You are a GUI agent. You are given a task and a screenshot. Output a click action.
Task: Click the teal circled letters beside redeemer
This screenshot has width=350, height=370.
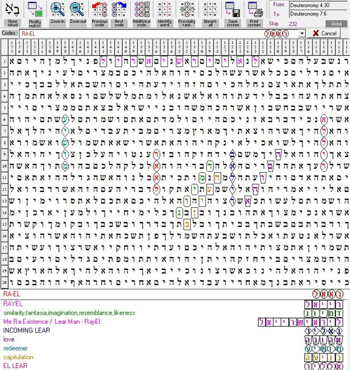pyautogui.click(x=324, y=349)
